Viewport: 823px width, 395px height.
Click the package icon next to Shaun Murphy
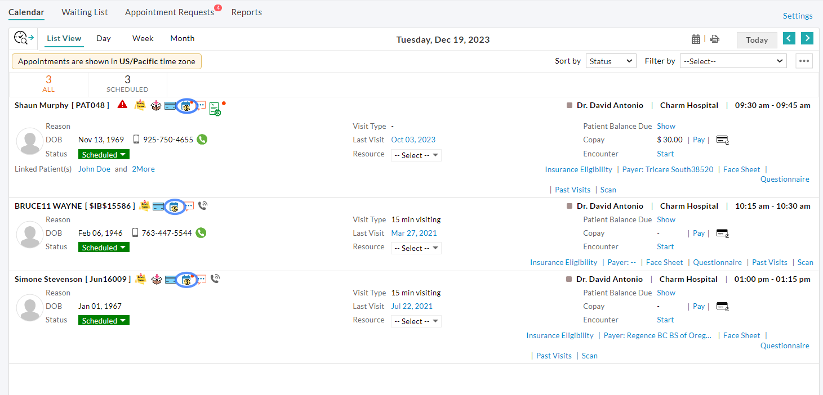[156, 105]
